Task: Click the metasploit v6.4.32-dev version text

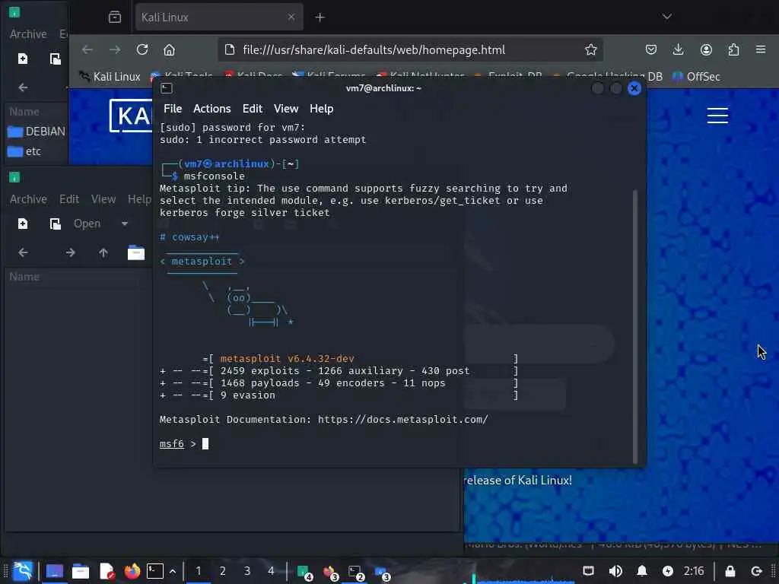Action: coord(287,359)
